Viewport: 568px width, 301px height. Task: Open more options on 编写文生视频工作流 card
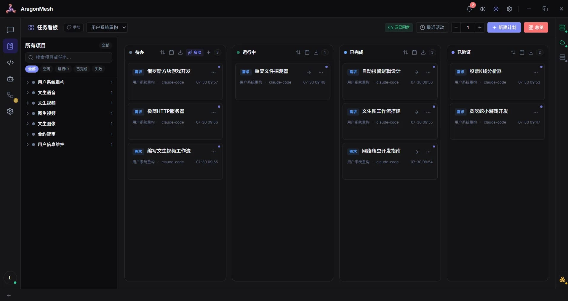coord(213,152)
